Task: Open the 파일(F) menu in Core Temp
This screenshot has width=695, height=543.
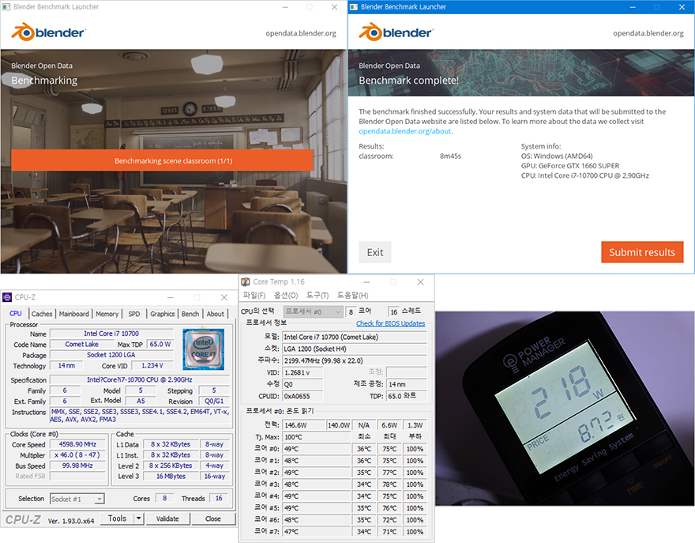Action: click(254, 296)
